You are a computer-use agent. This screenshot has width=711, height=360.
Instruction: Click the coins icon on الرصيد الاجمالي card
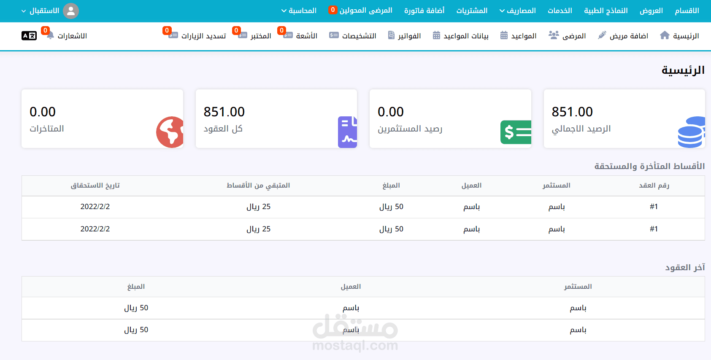tap(691, 132)
